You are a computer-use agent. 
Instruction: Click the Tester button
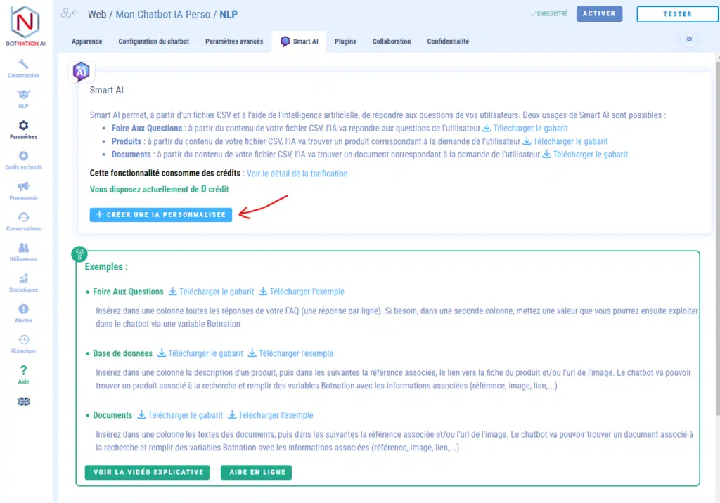point(677,14)
